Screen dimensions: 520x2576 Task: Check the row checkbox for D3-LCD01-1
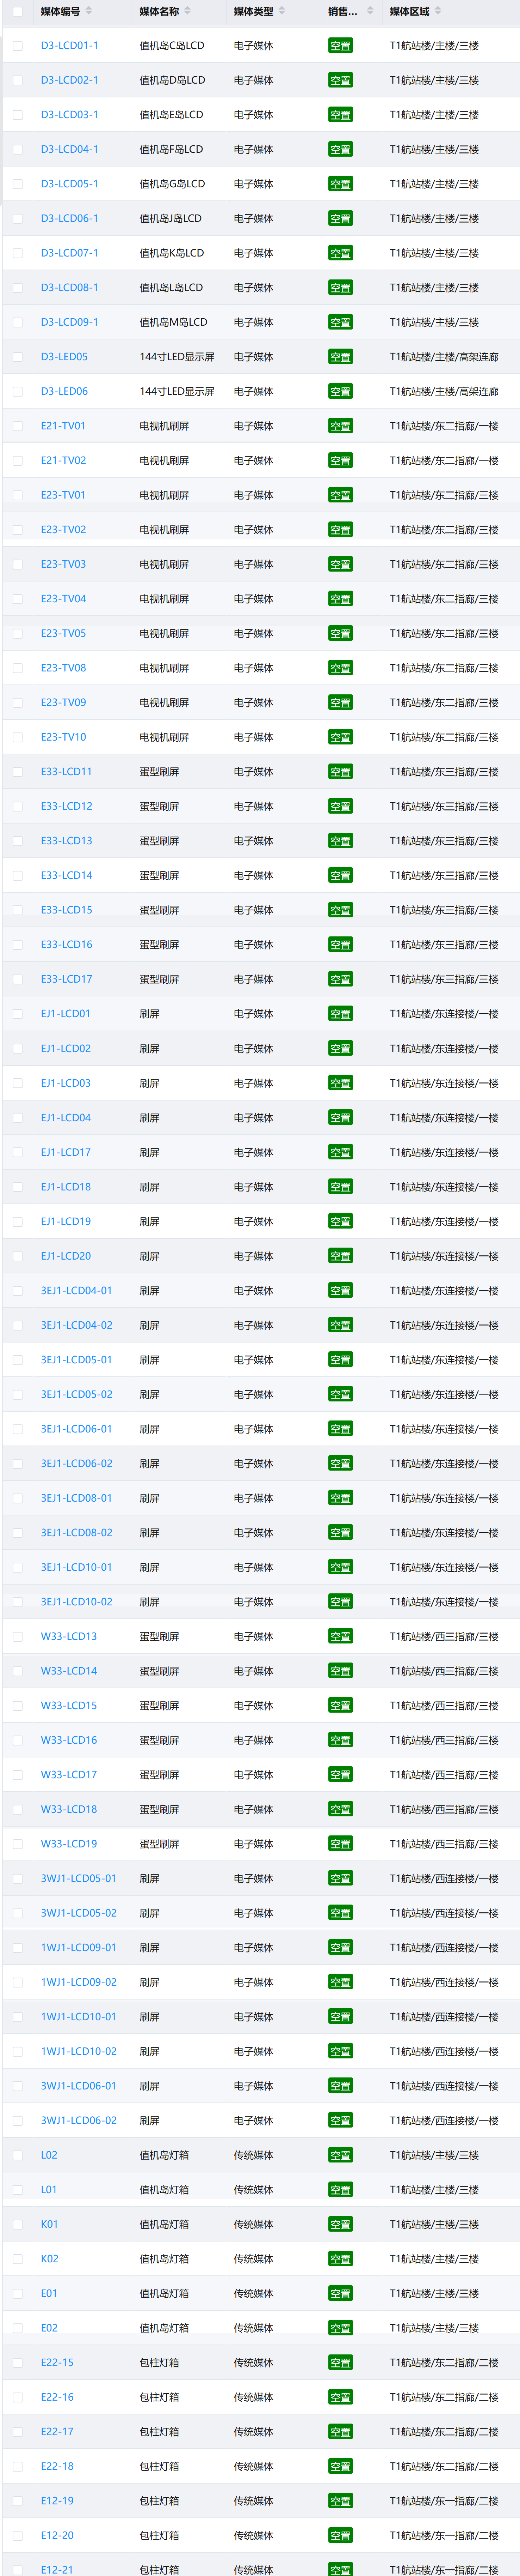pyautogui.click(x=17, y=45)
